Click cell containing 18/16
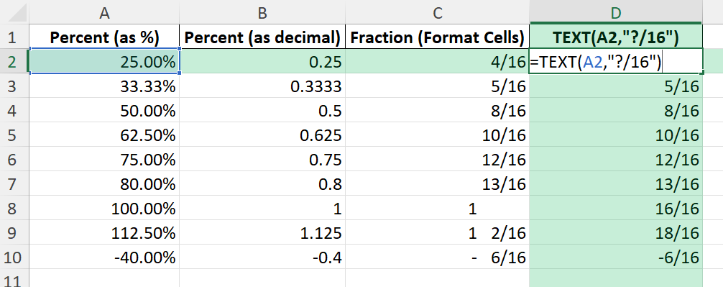Viewport: 723px width, 287px height. tap(616, 232)
